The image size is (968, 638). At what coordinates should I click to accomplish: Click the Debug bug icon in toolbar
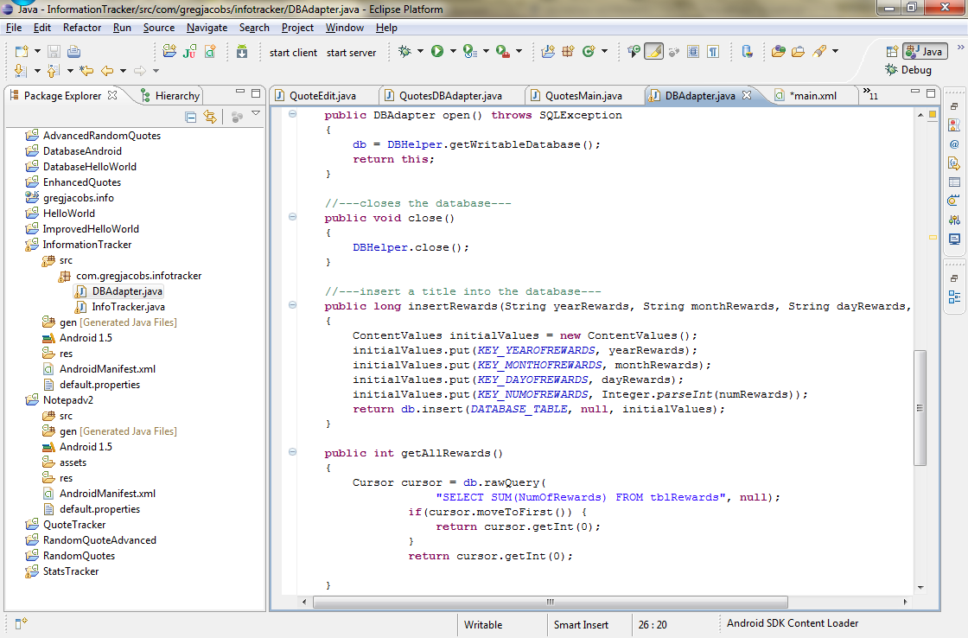point(404,52)
